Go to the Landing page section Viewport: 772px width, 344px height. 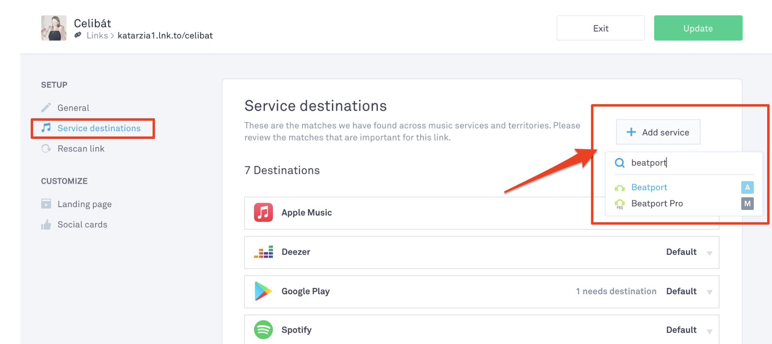[x=84, y=204]
